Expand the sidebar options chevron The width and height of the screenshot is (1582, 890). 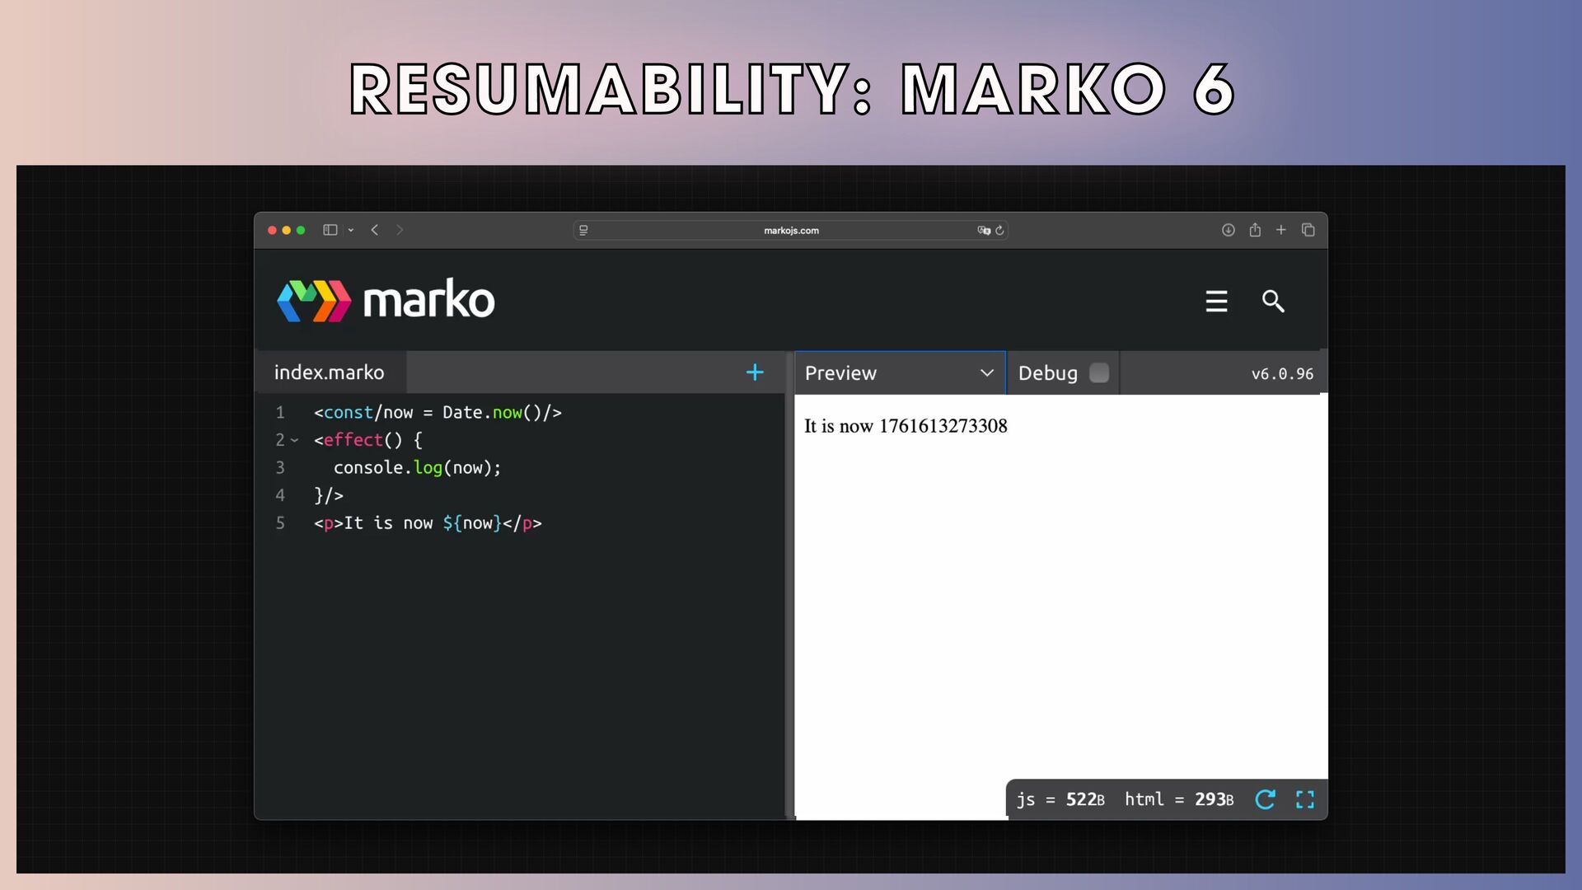point(351,231)
